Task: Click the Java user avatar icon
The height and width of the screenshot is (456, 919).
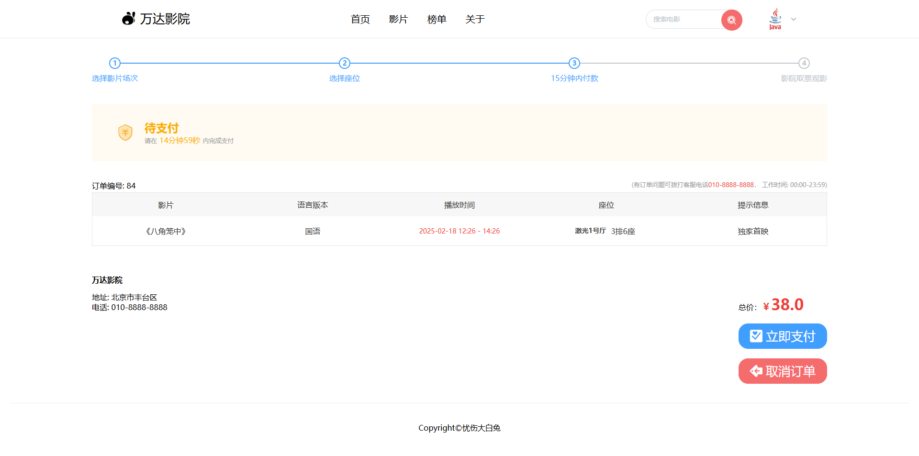Action: [775, 19]
